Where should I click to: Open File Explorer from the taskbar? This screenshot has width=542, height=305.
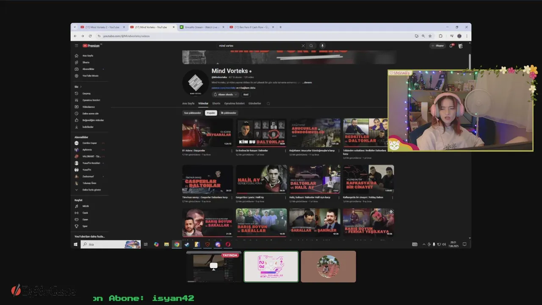166,244
